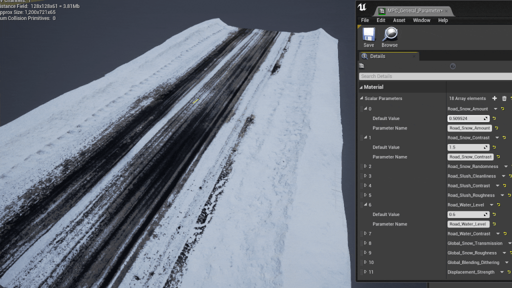Click Road_Snow_Contrast default value 1.5 slider
Viewport: 512px width, 288px height.
[x=468, y=147]
